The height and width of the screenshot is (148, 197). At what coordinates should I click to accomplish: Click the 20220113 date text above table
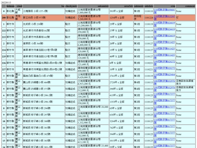6,3
